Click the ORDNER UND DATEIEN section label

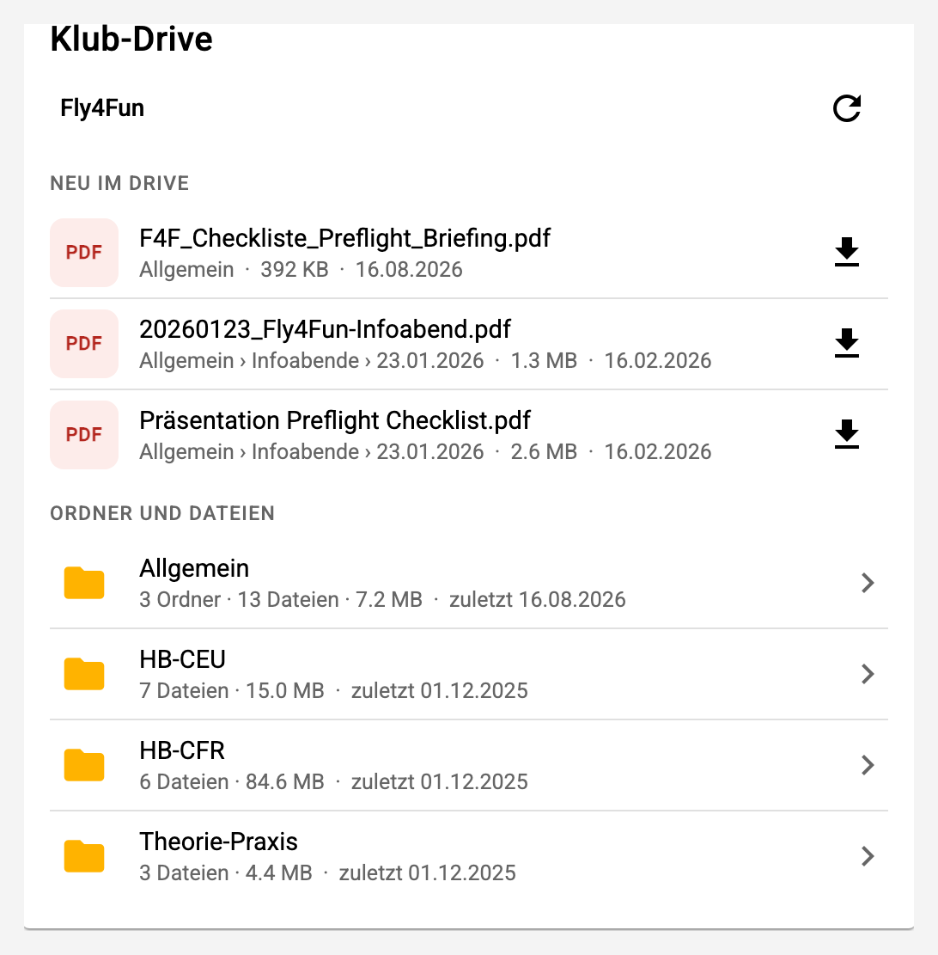[161, 513]
